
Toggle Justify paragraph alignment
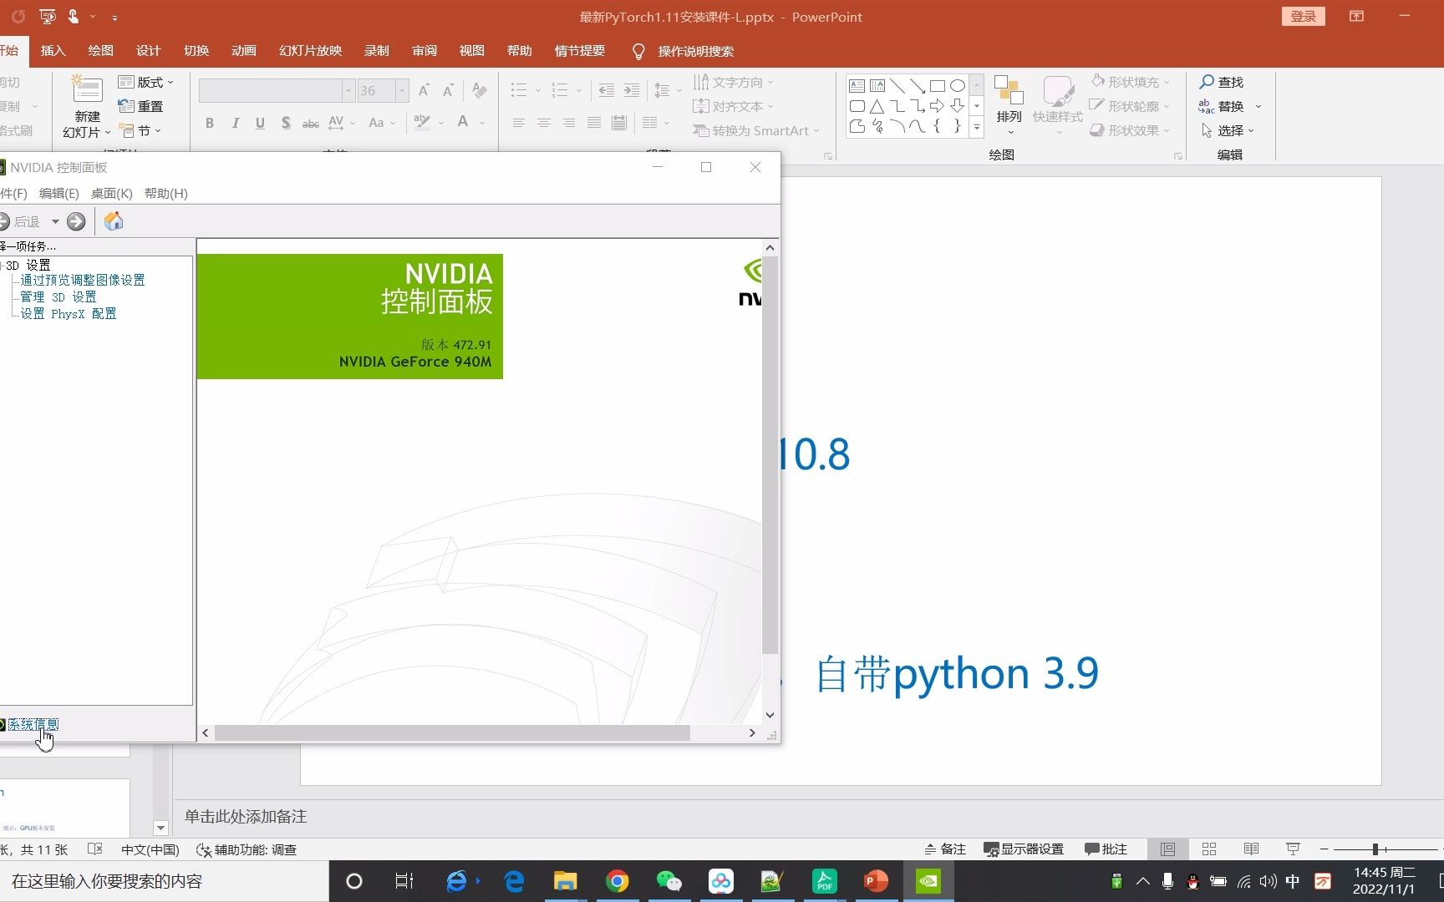[x=594, y=123]
